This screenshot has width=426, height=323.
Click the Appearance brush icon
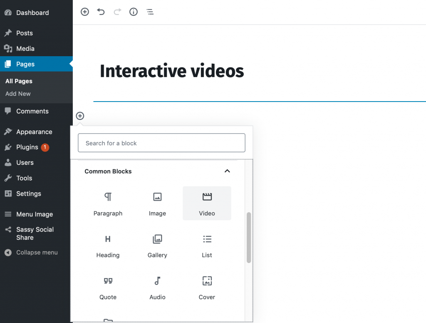point(8,132)
